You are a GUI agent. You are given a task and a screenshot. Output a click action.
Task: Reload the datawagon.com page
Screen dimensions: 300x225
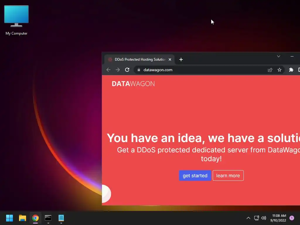pos(127,70)
